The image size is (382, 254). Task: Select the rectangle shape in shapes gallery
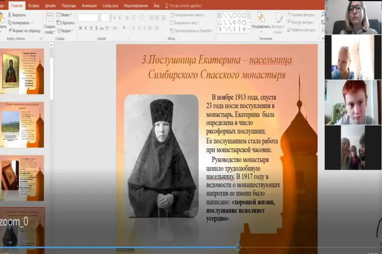pyautogui.click(x=234, y=15)
